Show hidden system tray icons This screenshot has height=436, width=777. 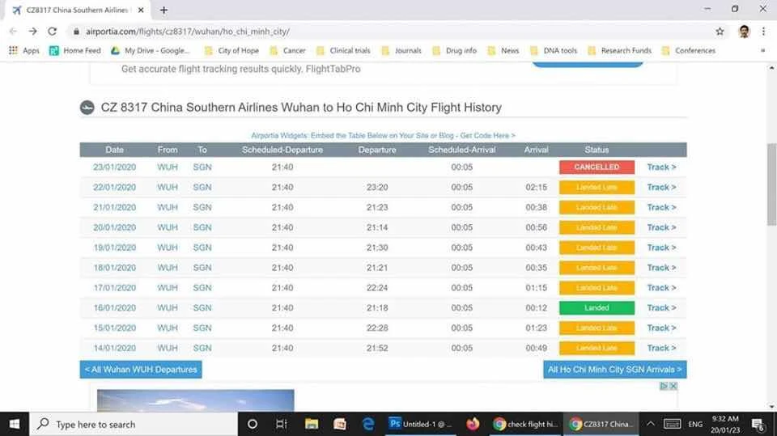651,424
